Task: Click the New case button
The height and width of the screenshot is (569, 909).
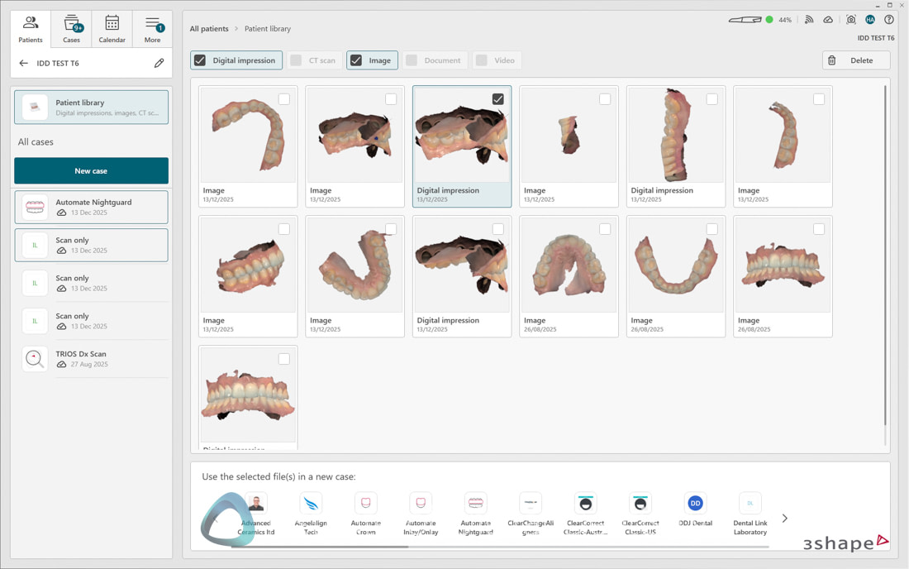Action: click(x=91, y=170)
